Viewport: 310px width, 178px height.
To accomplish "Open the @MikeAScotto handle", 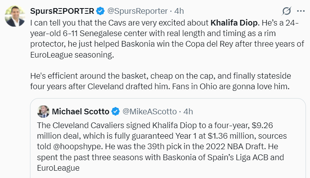I will (x=150, y=112).
